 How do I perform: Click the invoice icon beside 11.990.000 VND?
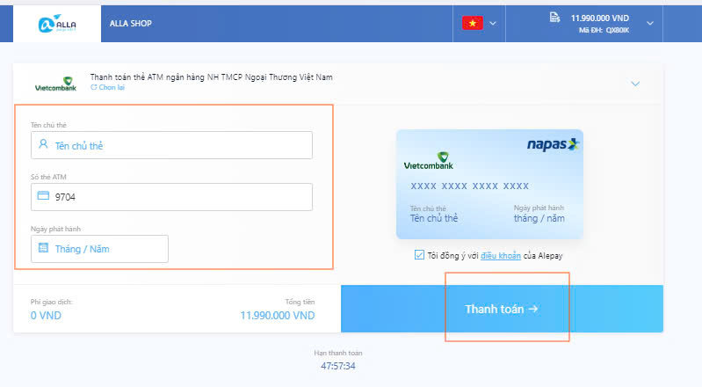point(554,18)
